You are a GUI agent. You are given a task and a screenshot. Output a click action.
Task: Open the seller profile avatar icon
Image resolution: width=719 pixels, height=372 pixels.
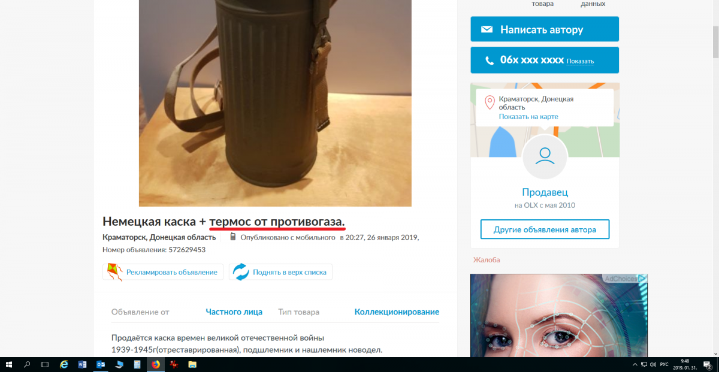point(545,156)
